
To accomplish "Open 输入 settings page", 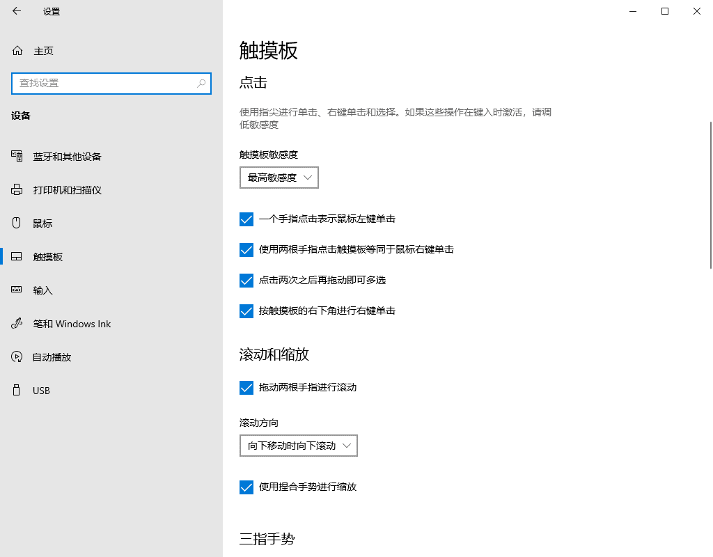I will coord(111,290).
